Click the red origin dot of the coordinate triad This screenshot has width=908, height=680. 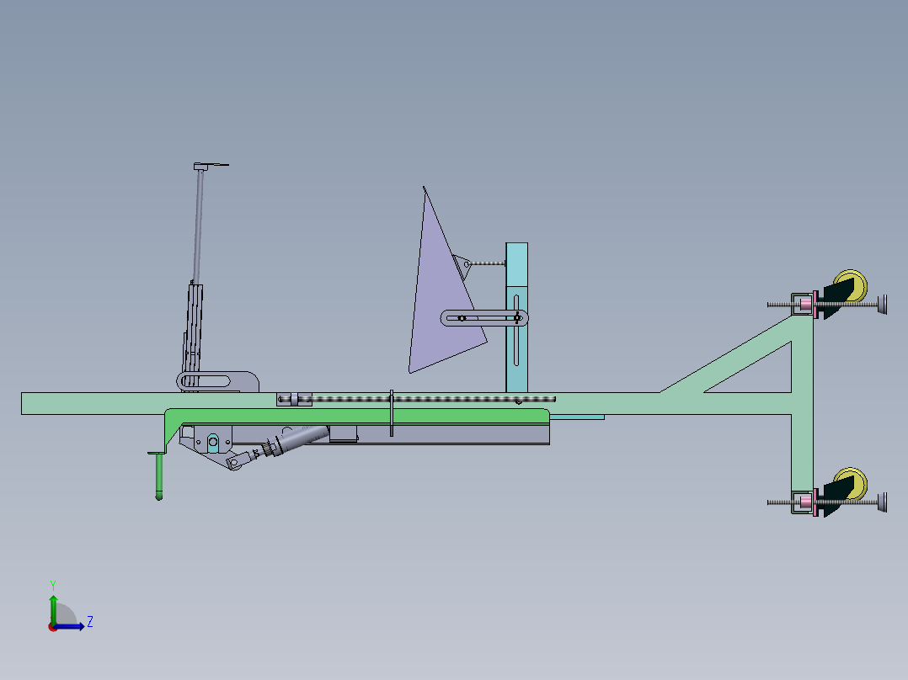pos(53,627)
